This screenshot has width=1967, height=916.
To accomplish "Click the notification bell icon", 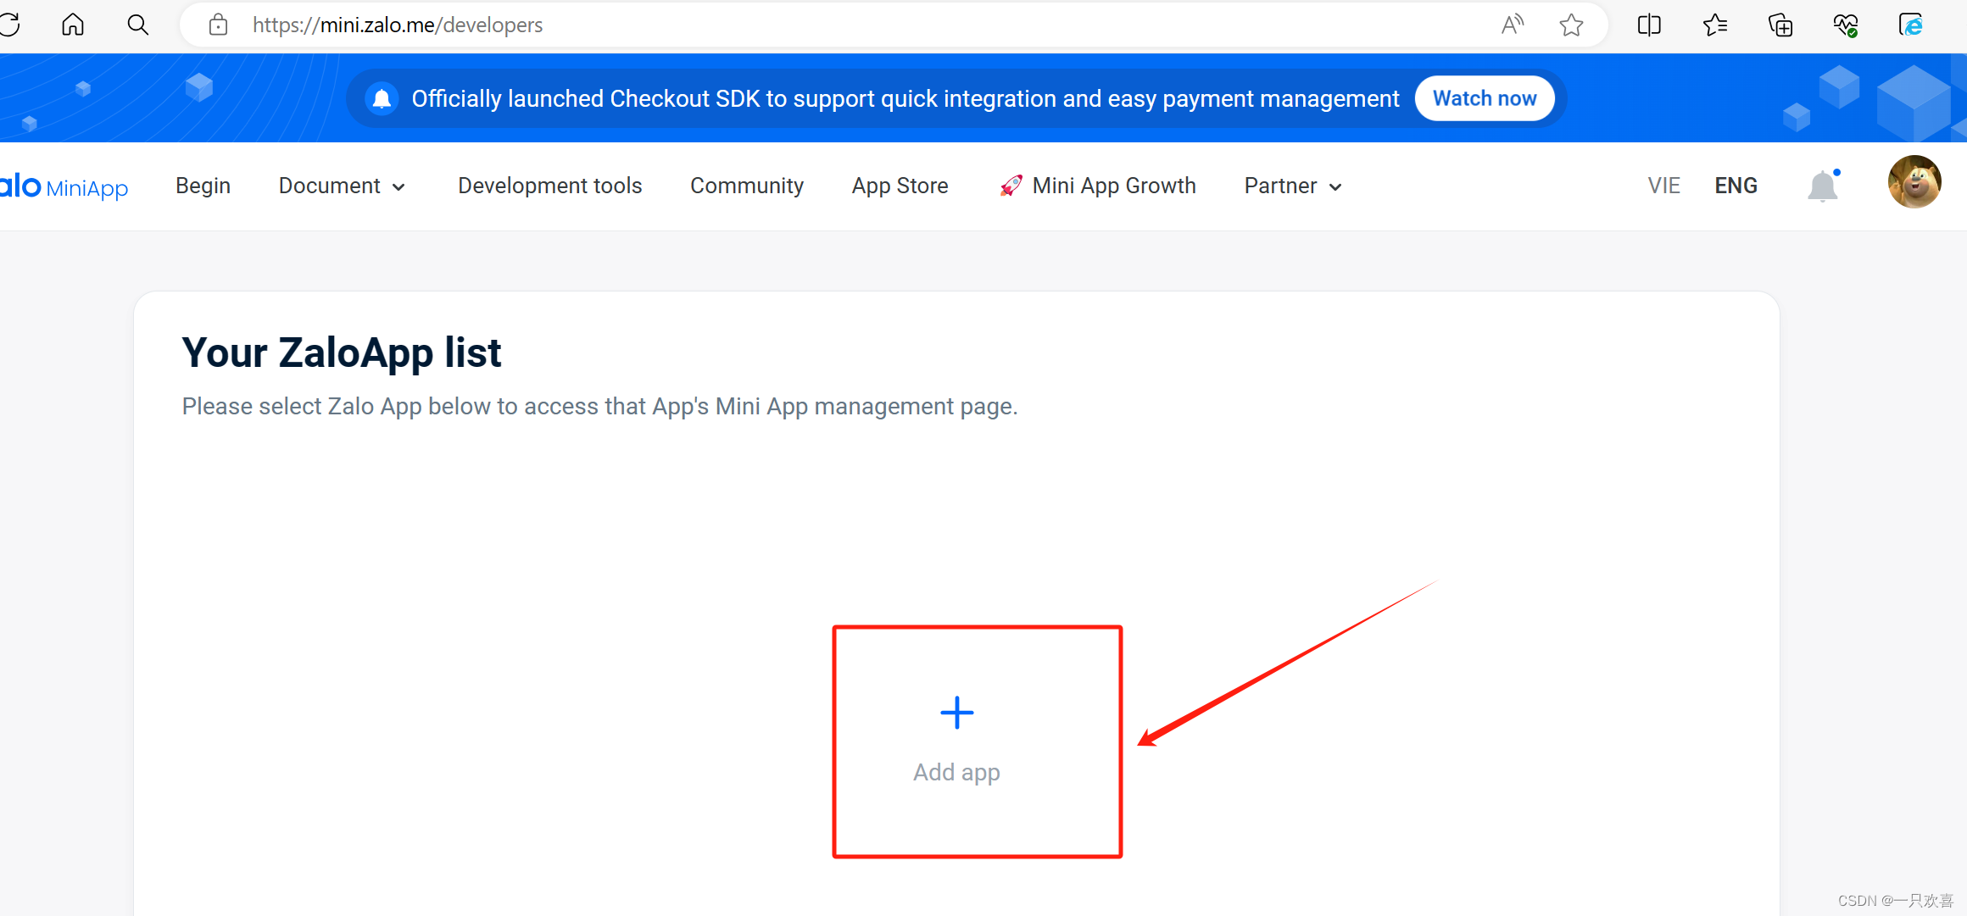I will tap(1823, 186).
